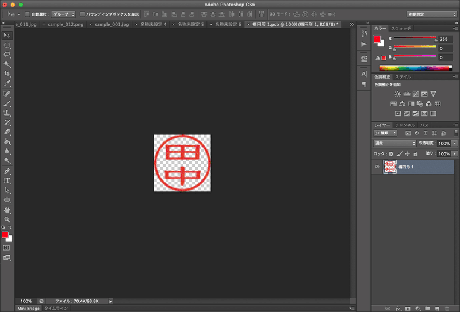Screen dimensions: 460x312
Task: Toggle lock all (padlock icon)
Action: 415,153
